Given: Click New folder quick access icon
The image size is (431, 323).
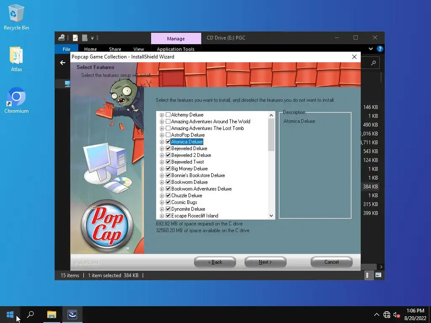Looking at the screenshot, I should tap(85, 37).
